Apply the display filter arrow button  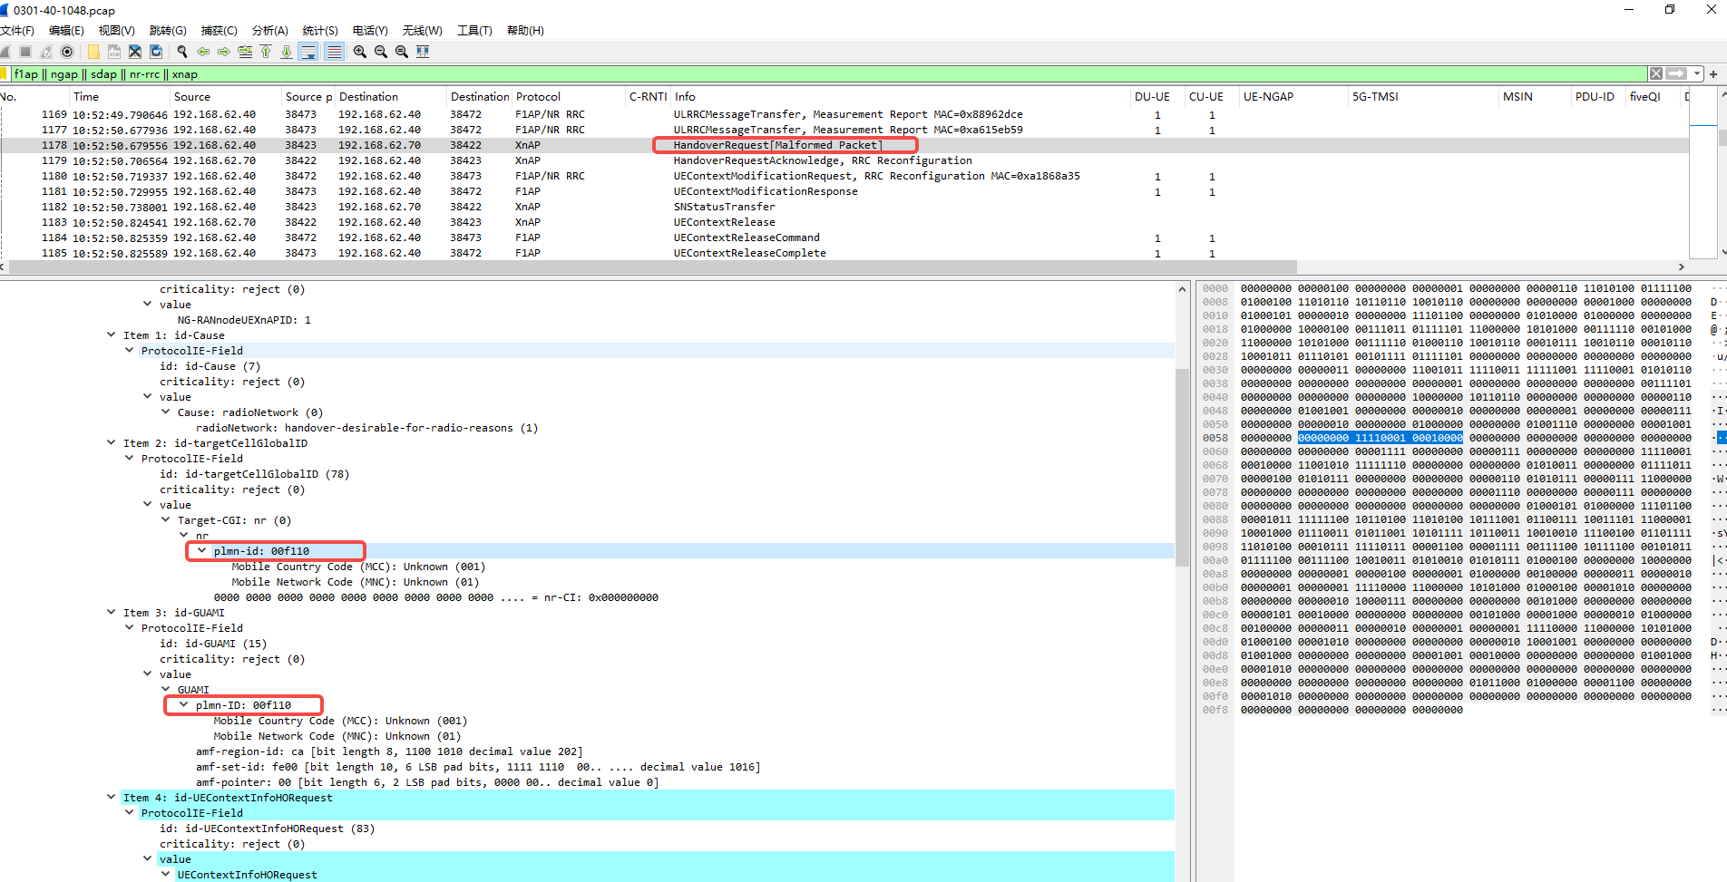[1676, 74]
